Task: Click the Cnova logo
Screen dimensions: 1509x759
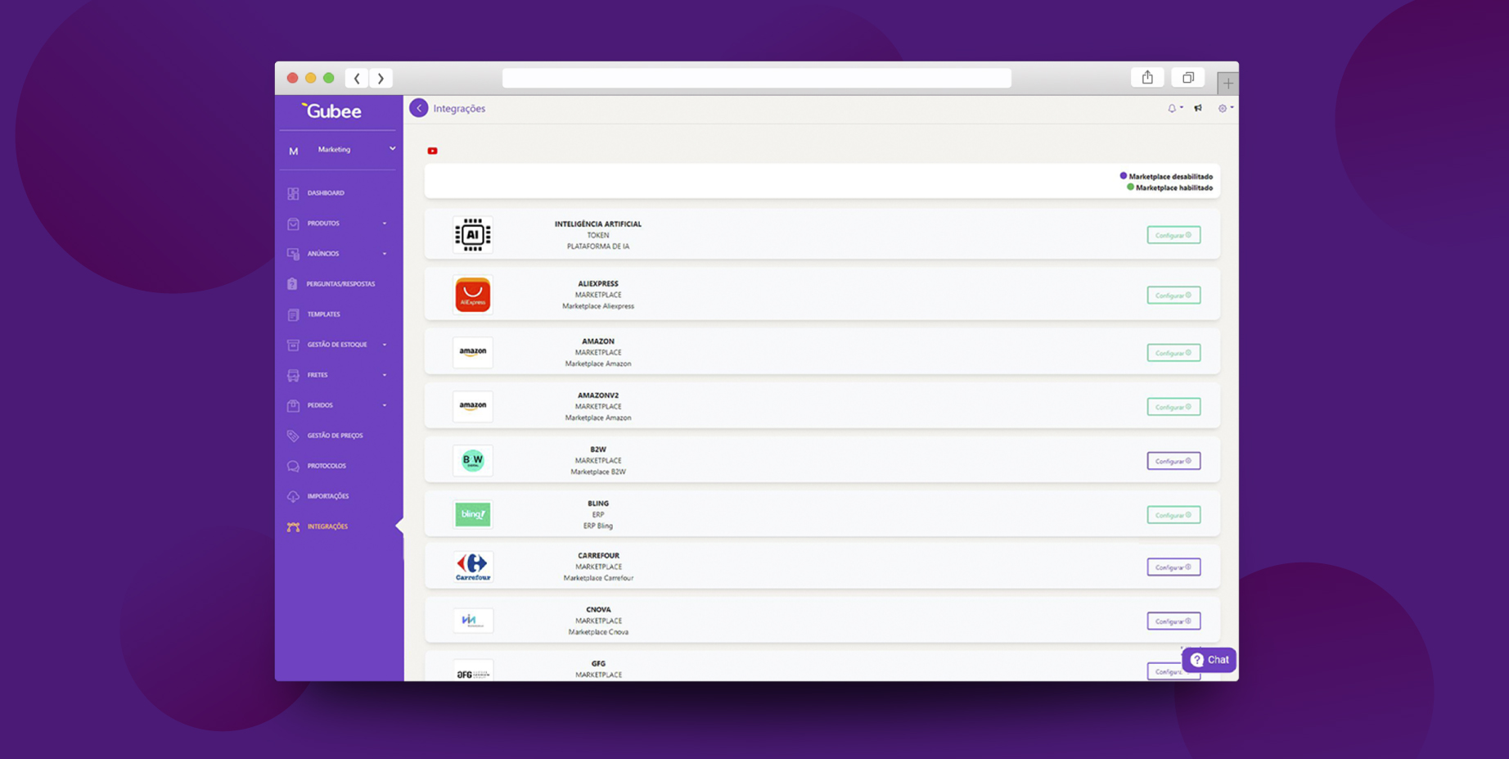Action: point(473,621)
